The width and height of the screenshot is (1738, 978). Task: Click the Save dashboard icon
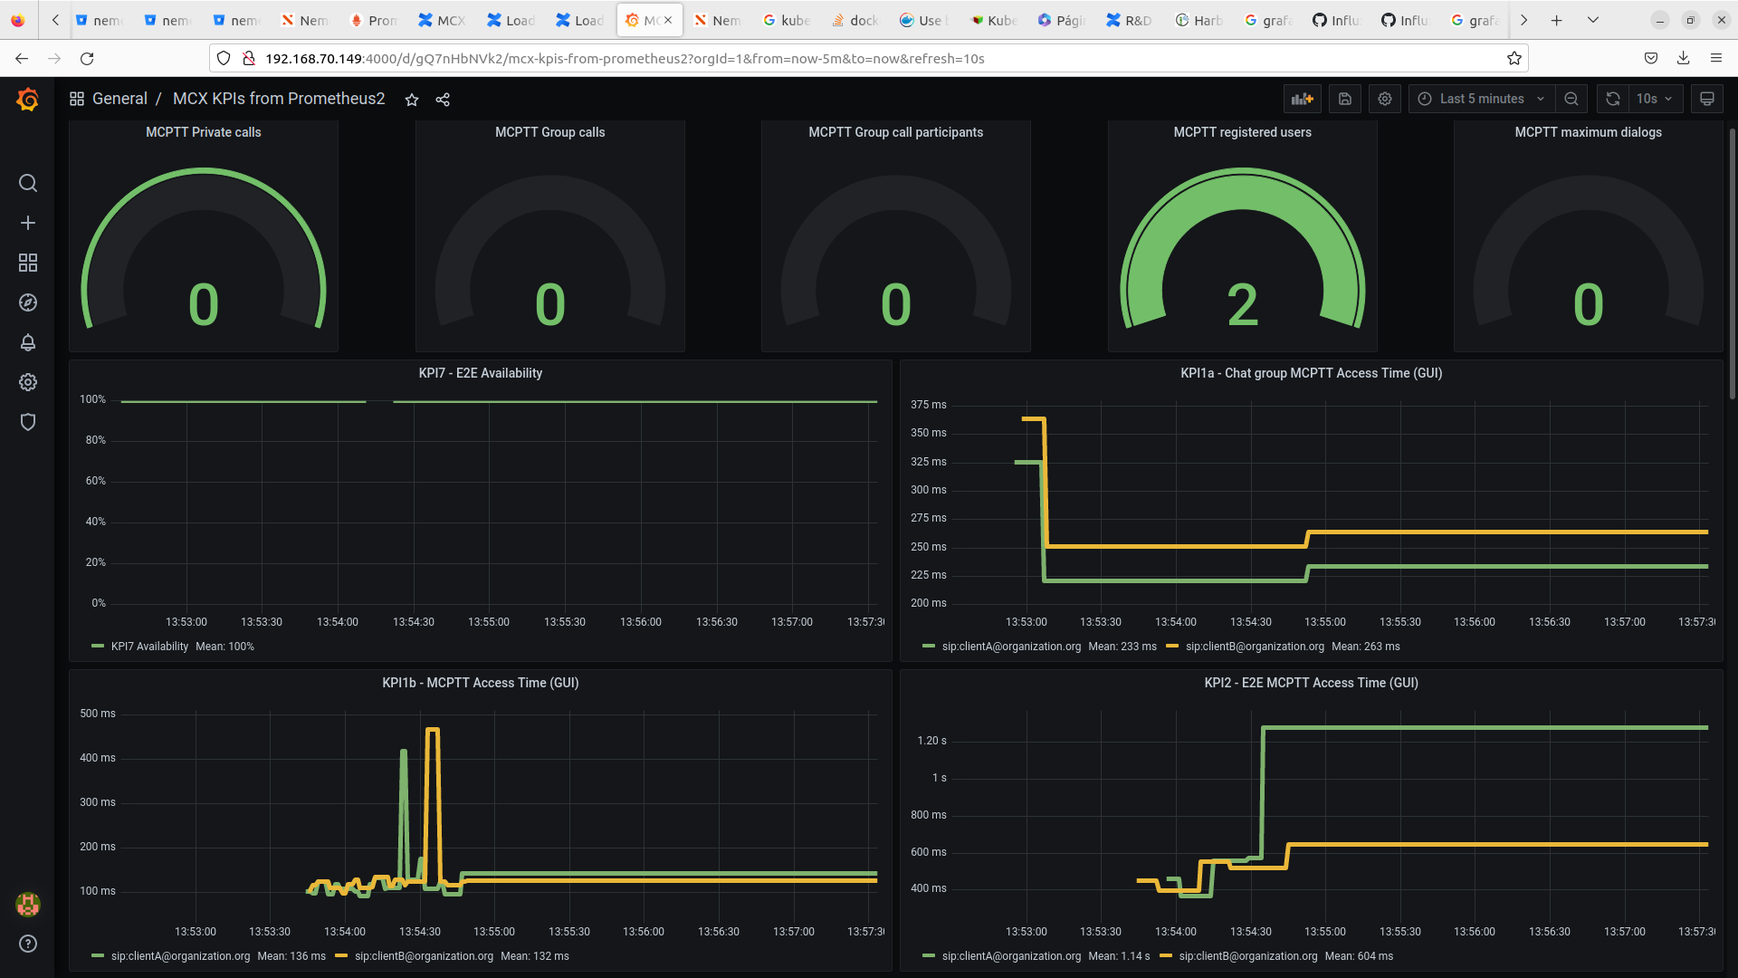tap(1345, 99)
